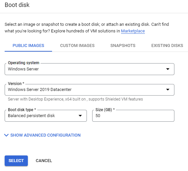The width and height of the screenshot is (188, 171).
Task: Click the Boot disk type dropdown arrow
Action: point(80,116)
